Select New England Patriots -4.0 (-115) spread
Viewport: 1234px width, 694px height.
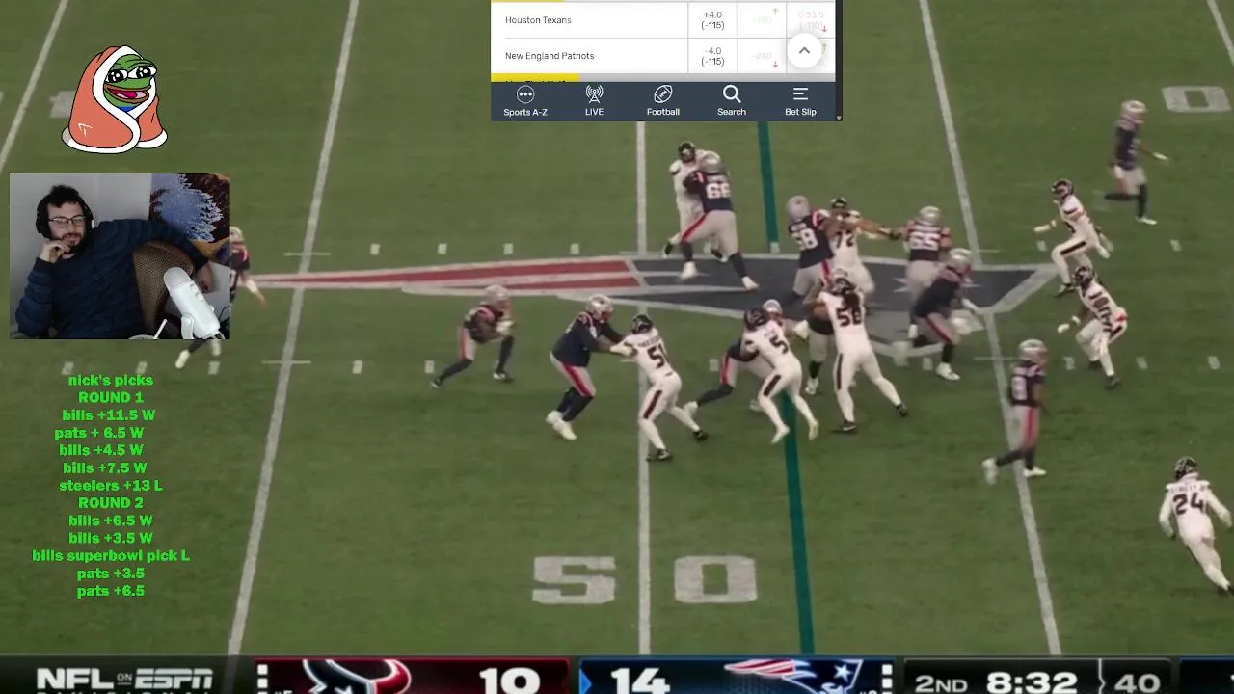(712, 56)
